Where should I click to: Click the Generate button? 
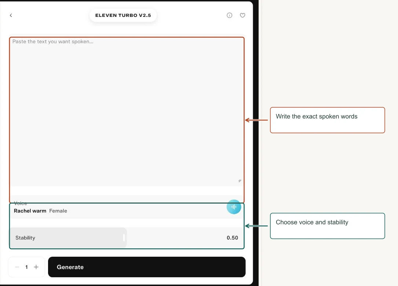click(147, 267)
